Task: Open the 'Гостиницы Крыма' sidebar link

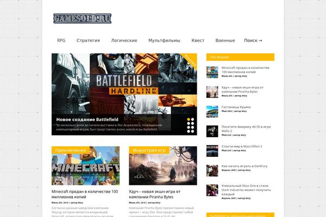Action: coord(236,107)
